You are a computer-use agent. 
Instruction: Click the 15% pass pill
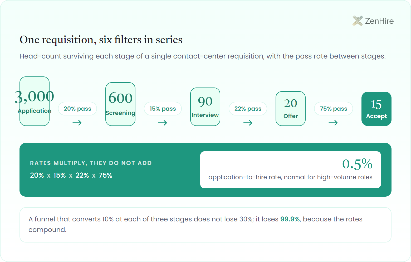tap(163, 109)
